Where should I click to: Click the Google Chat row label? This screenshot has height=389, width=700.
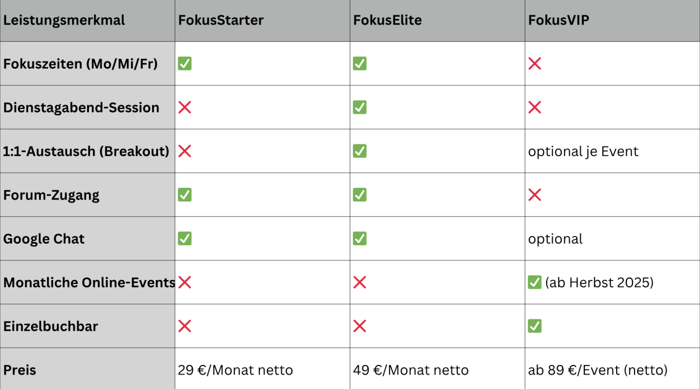point(44,239)
